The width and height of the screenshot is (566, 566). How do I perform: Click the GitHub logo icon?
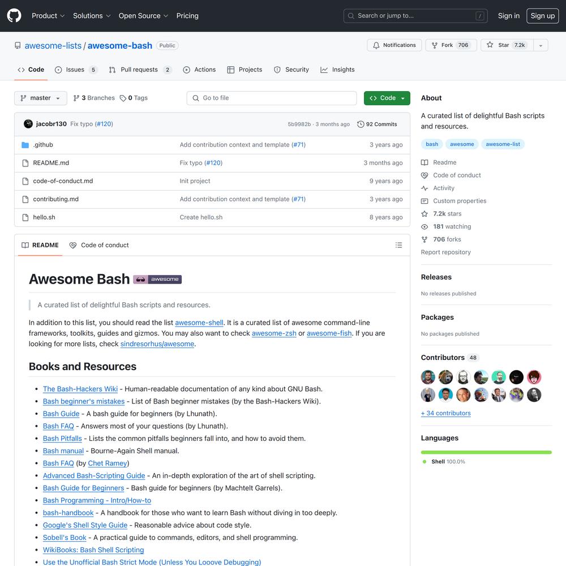pos(14,15)
